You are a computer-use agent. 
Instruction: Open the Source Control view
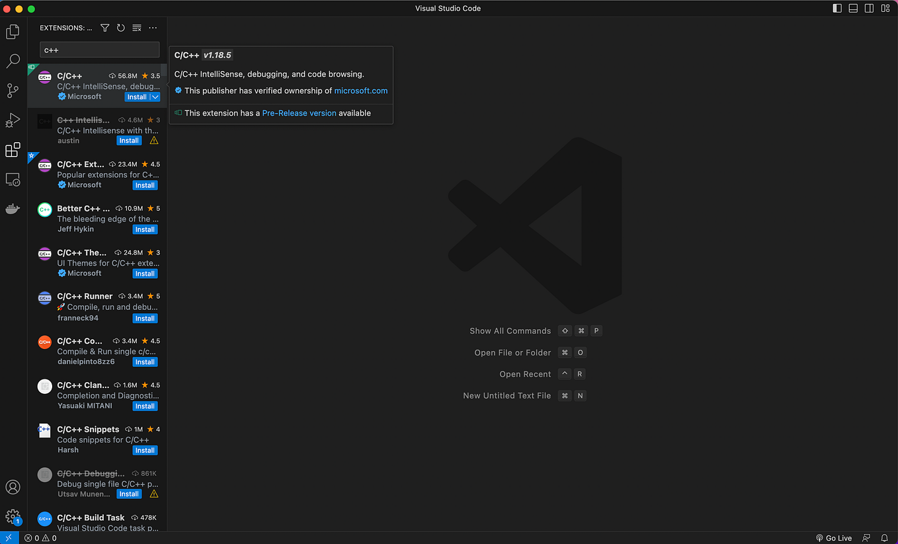pos(13,91)
